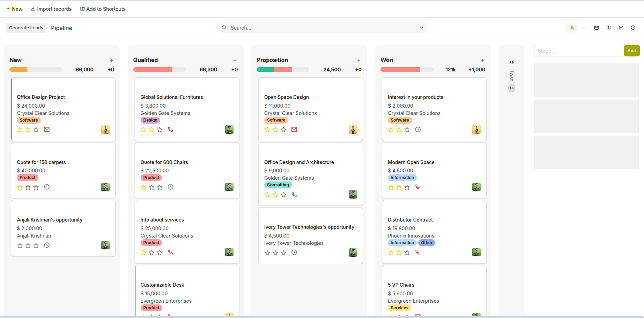
Task: Toggle first priority star on Ivory Tower Technologies's opportunity
Action: click(x=267, y=253)
